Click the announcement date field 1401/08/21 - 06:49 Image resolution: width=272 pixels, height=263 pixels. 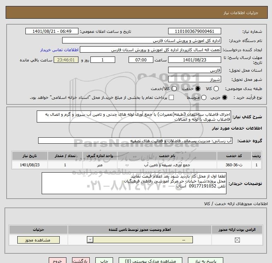(x=52, y=31)
